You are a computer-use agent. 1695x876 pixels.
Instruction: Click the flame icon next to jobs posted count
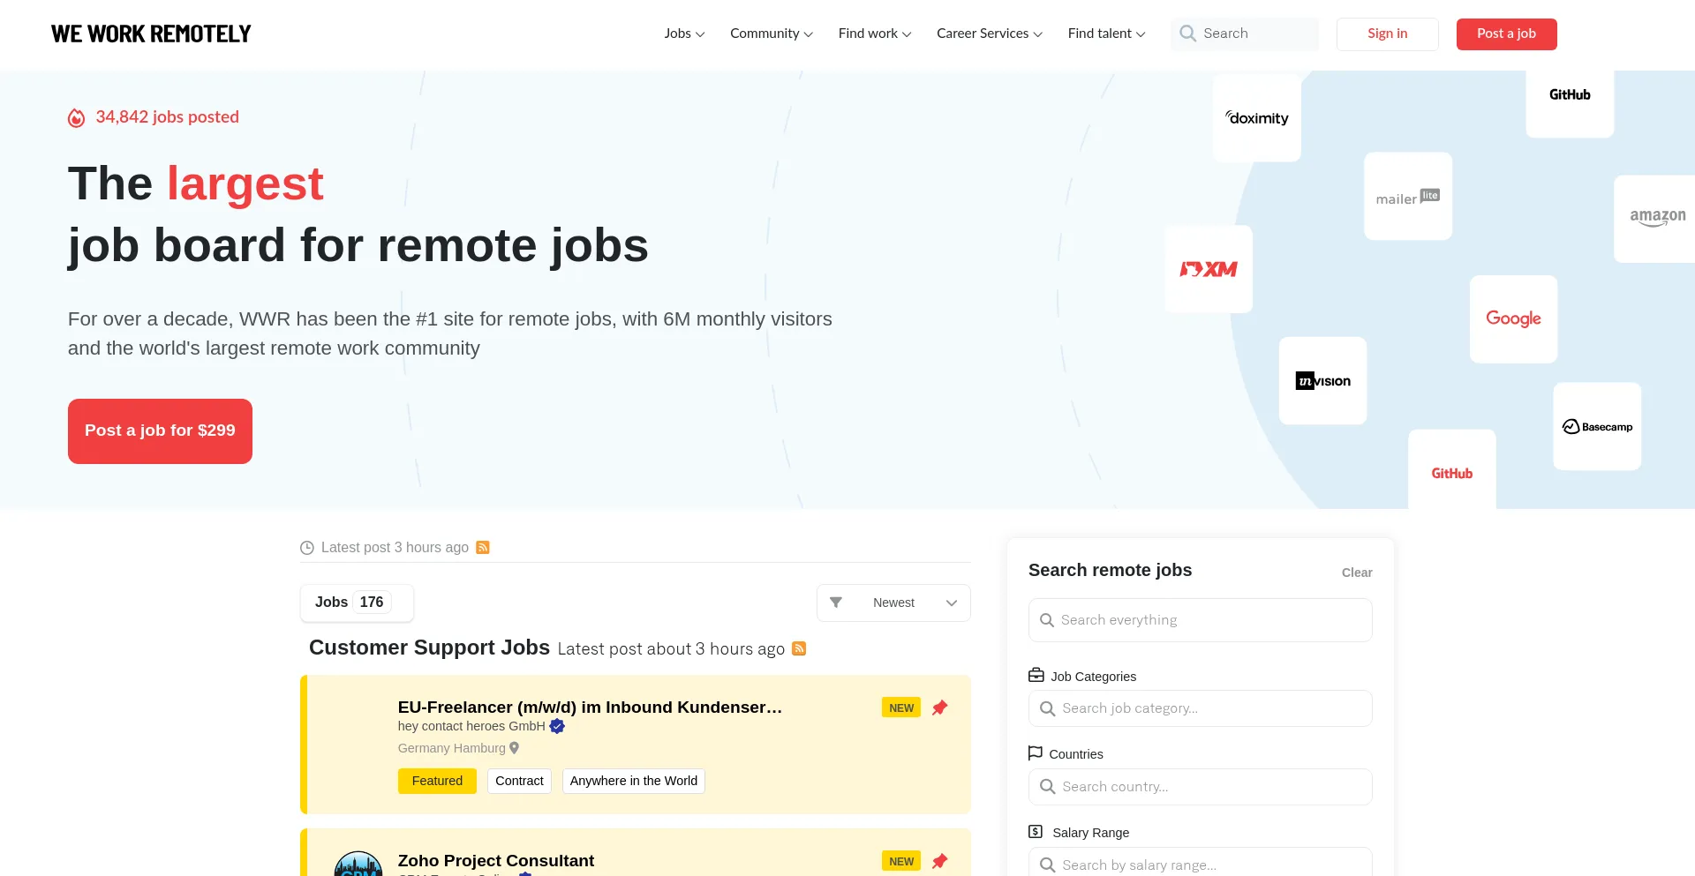pyautogui.click(x=76, y=117)
